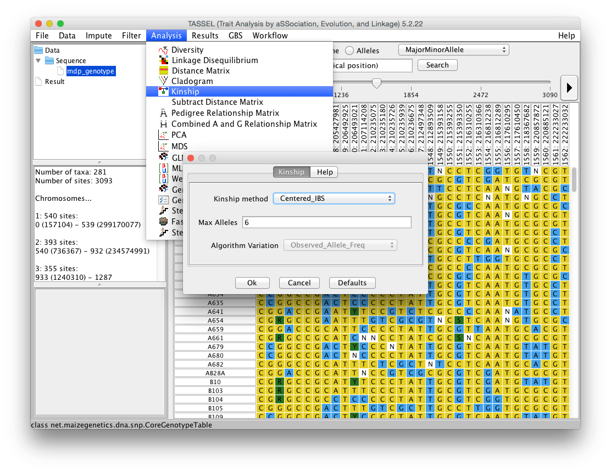Click inside the Max Alleles field
Viewport: 611px width, 473px height.
click(x=326, y=222)
